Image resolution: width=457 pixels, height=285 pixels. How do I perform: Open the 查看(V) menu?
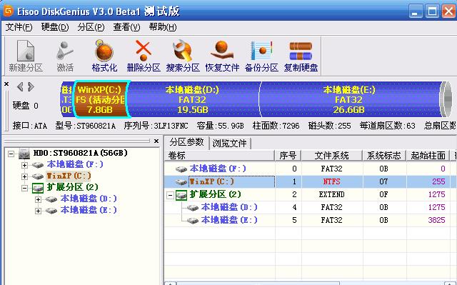click(x=126, y=27)
